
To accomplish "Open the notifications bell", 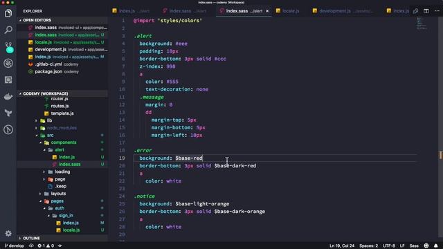I will [x=435, y=246].
